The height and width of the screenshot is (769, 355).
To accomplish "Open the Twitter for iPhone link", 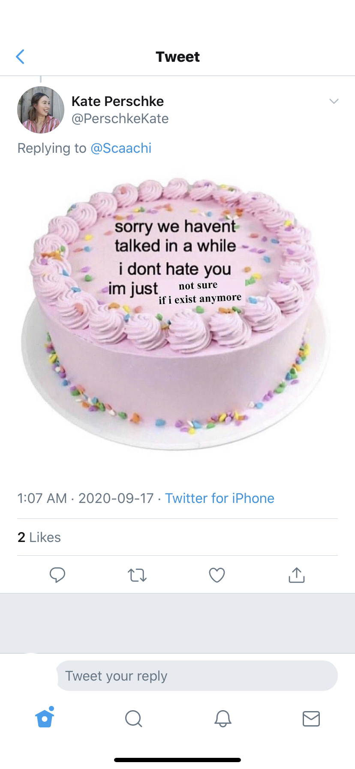I will click(x=220, y=498).
